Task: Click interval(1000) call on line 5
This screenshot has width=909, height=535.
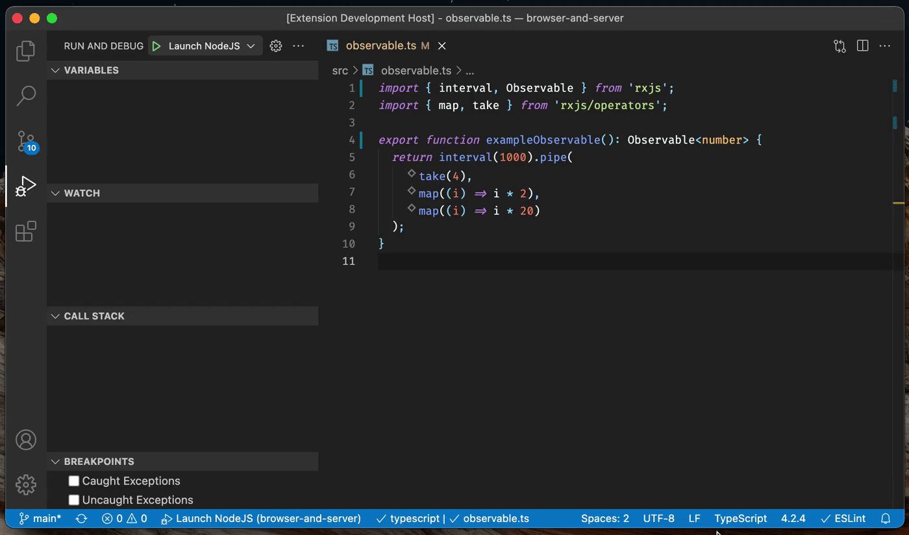Action: pos(486,157)
